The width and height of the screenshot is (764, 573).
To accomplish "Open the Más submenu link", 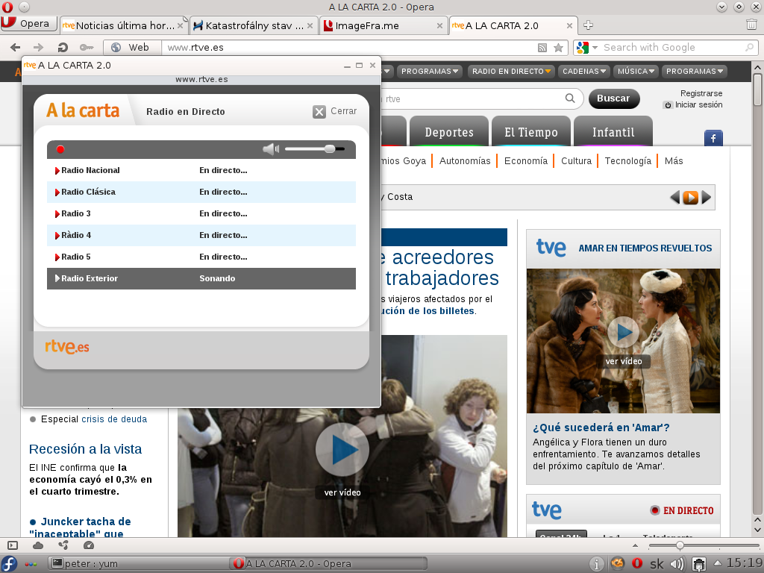I will tap(674, 161).
